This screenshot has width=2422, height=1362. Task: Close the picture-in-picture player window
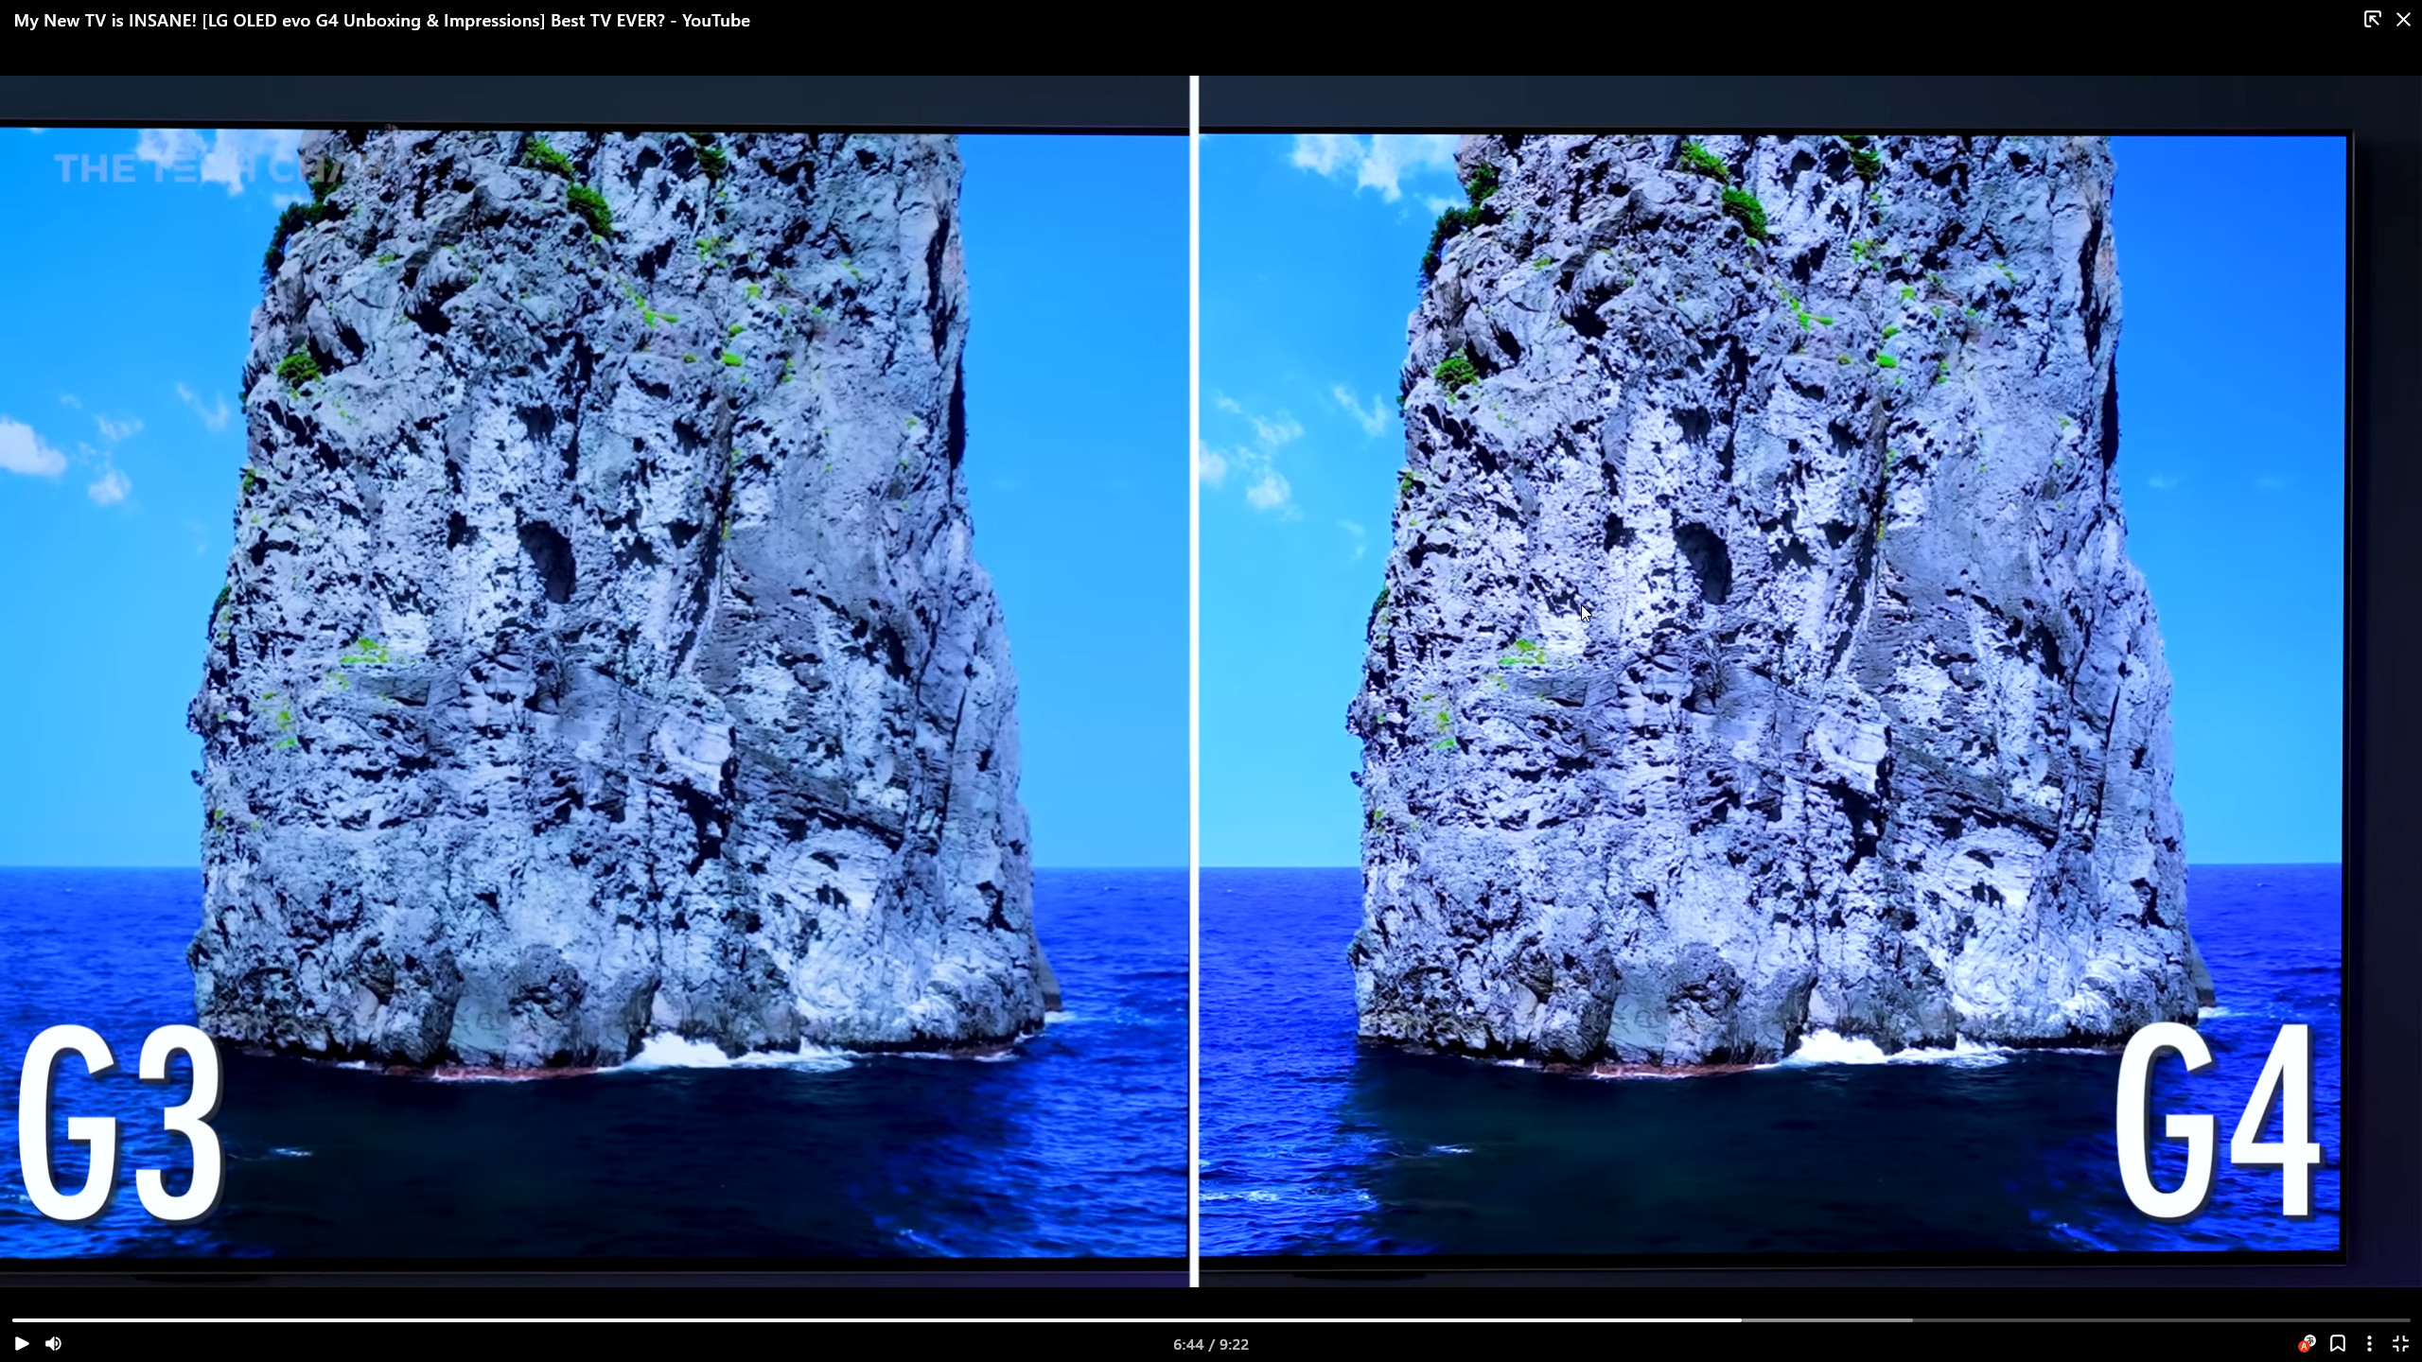(2403, 20)
